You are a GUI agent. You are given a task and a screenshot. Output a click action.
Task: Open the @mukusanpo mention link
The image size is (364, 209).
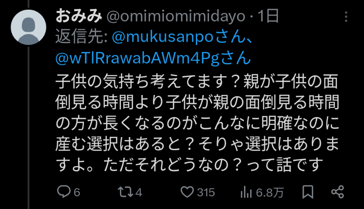click(x=163, y=37)
